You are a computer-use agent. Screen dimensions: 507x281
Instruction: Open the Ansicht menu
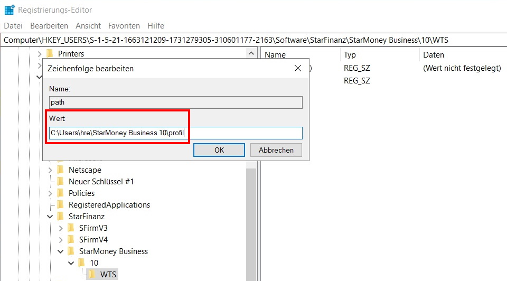point(88,26)
